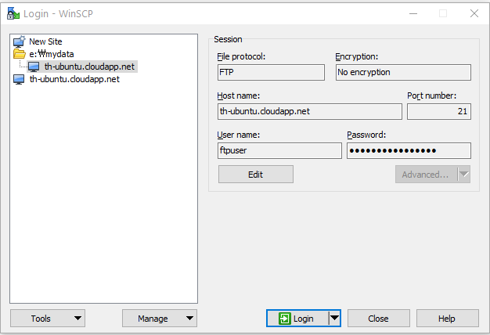Viewport: 490px width, 335px height.
Task: Click the monitor icon of the top-level th-ubuntu.cloudapp.net site
Action: [19, 79]
